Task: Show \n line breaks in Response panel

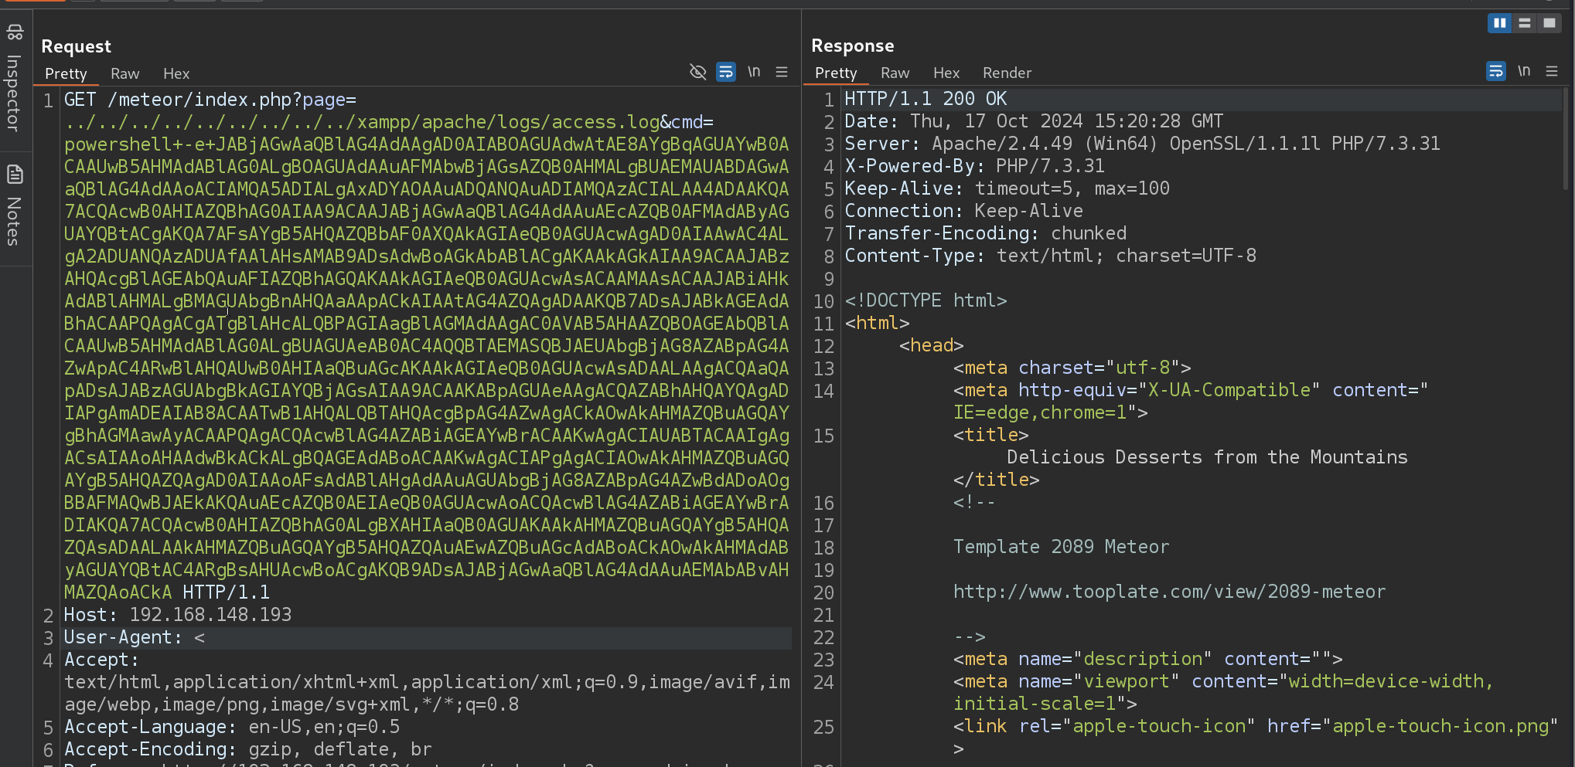Action: pyautogui.click(x=1524, y=72)
